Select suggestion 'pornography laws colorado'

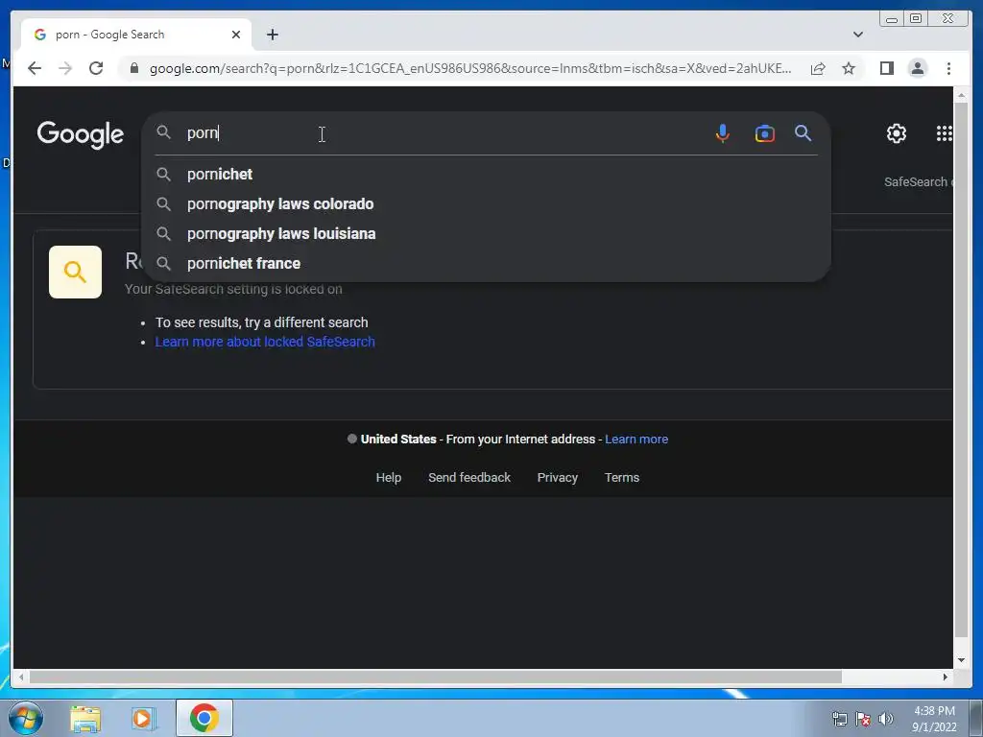tap(486, 203)
